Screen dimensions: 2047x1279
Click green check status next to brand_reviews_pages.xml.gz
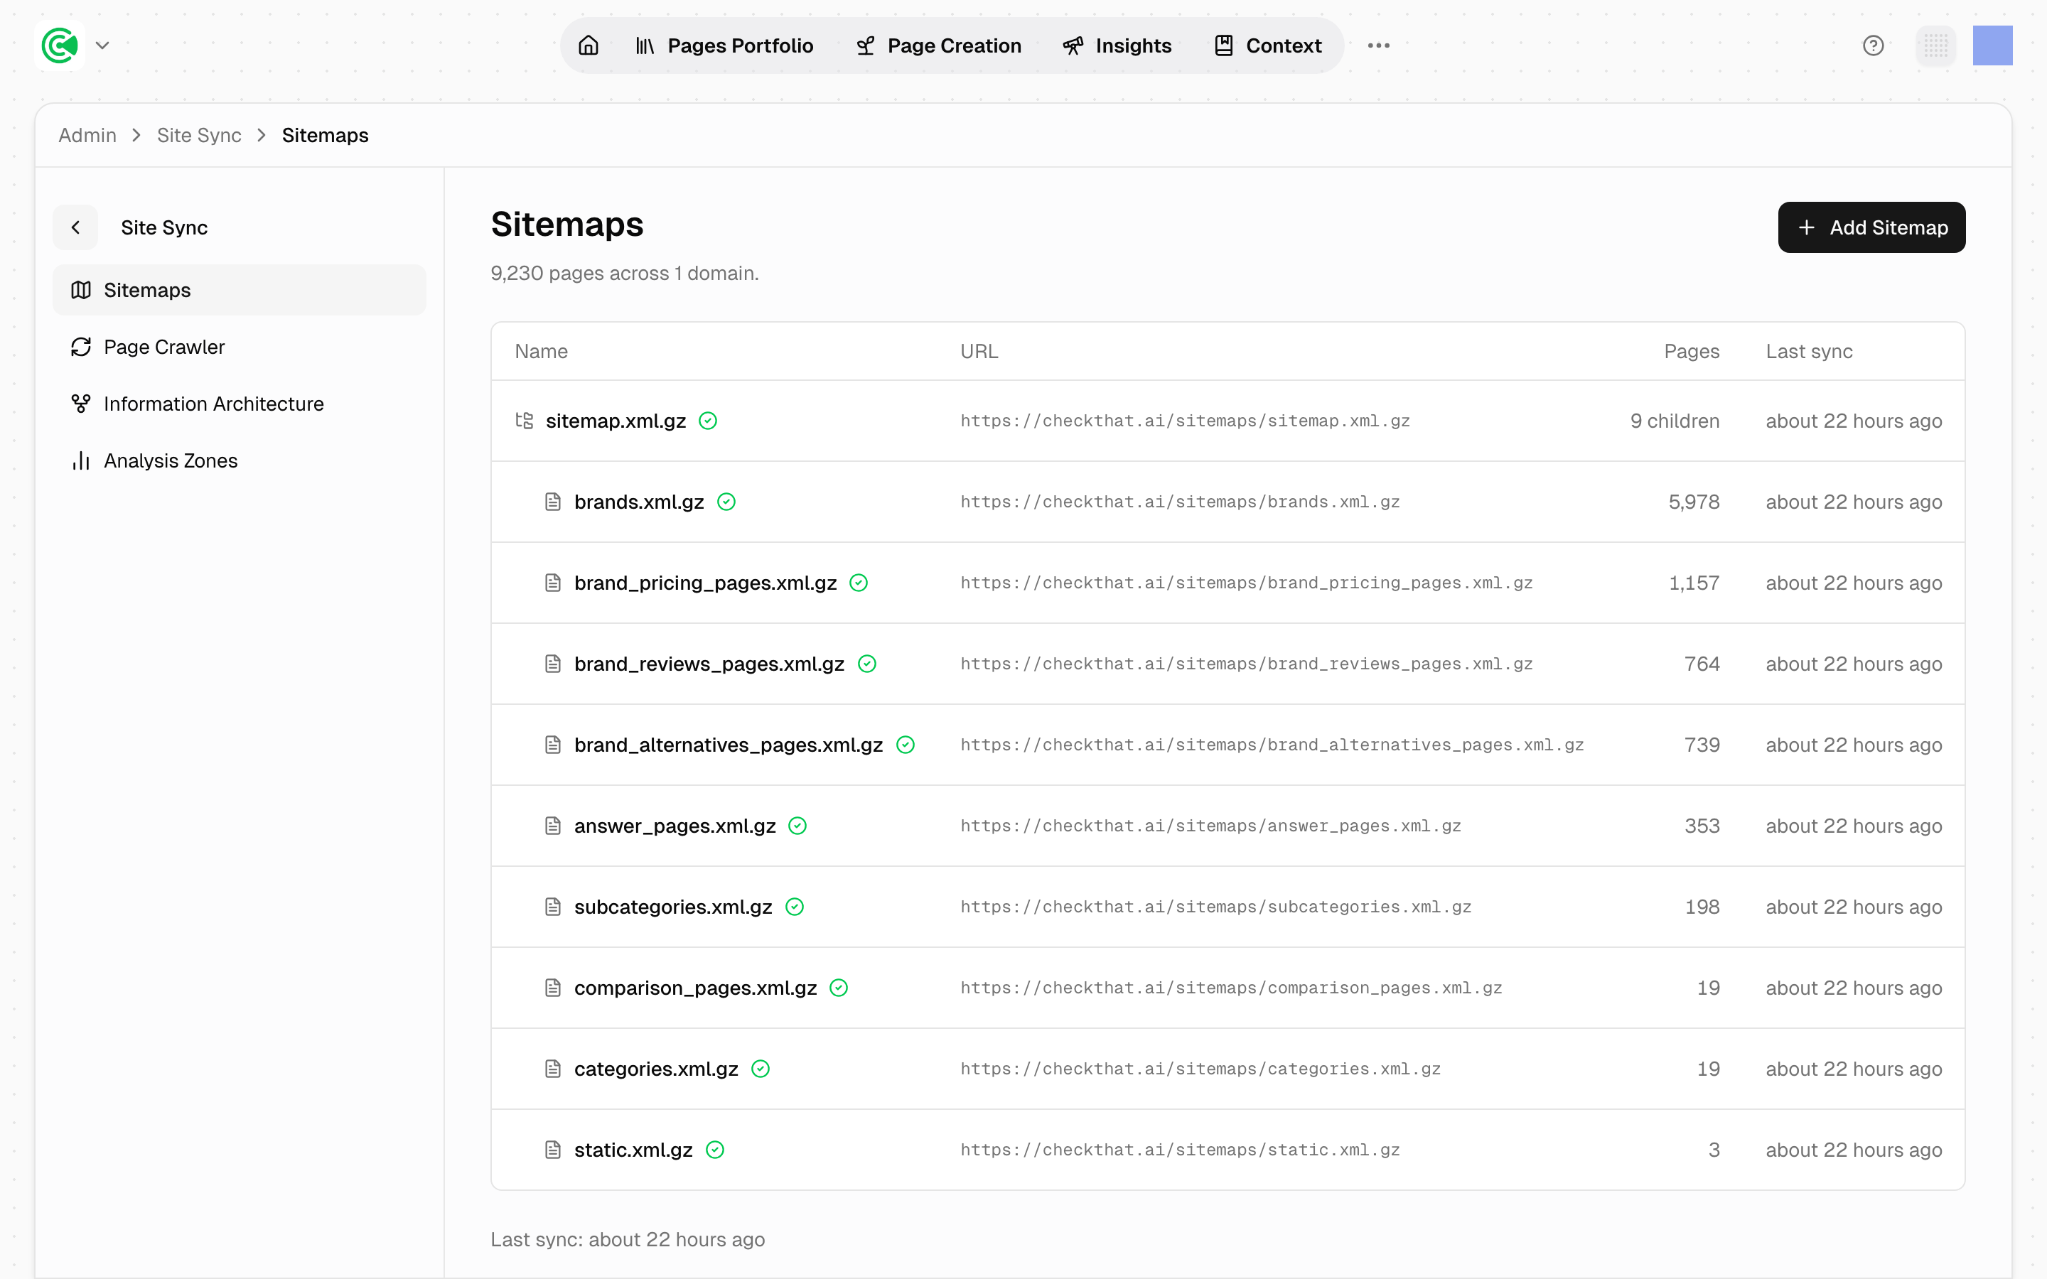867,664
